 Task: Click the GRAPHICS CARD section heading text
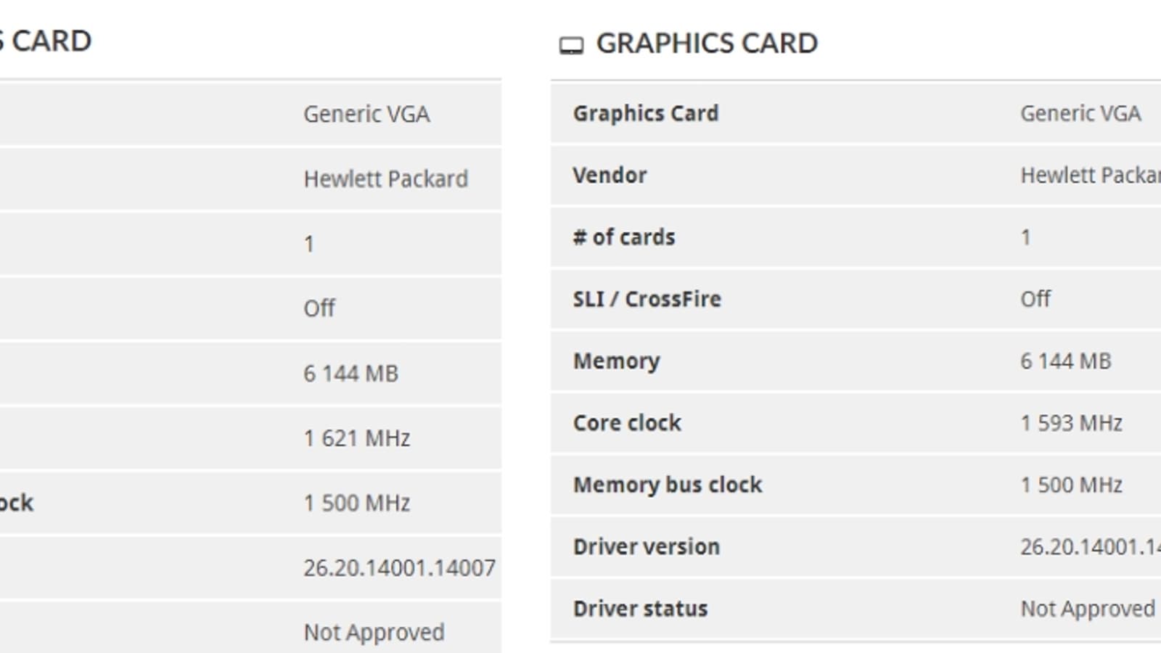707,44
